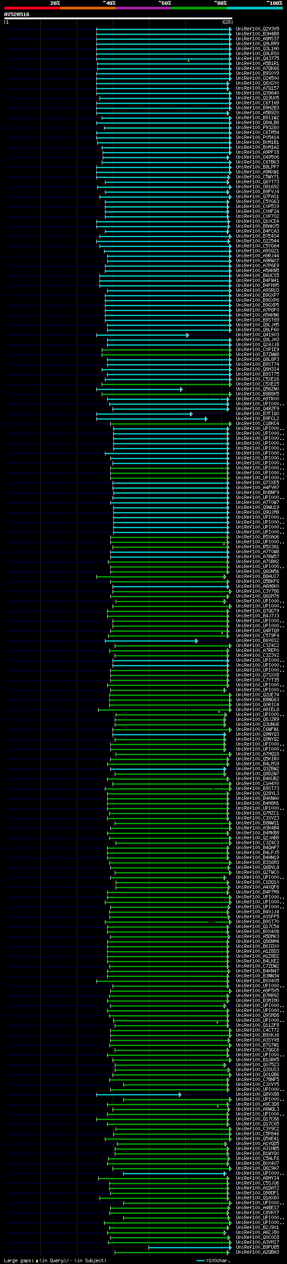Click the green ~80% identity legend segment

tap(199, 8)
